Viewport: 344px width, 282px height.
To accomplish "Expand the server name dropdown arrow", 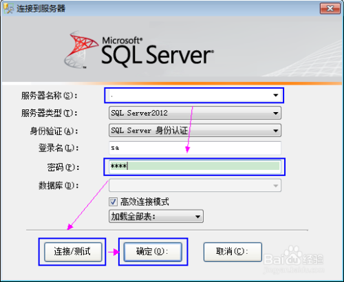I will [x=276, y=96].
